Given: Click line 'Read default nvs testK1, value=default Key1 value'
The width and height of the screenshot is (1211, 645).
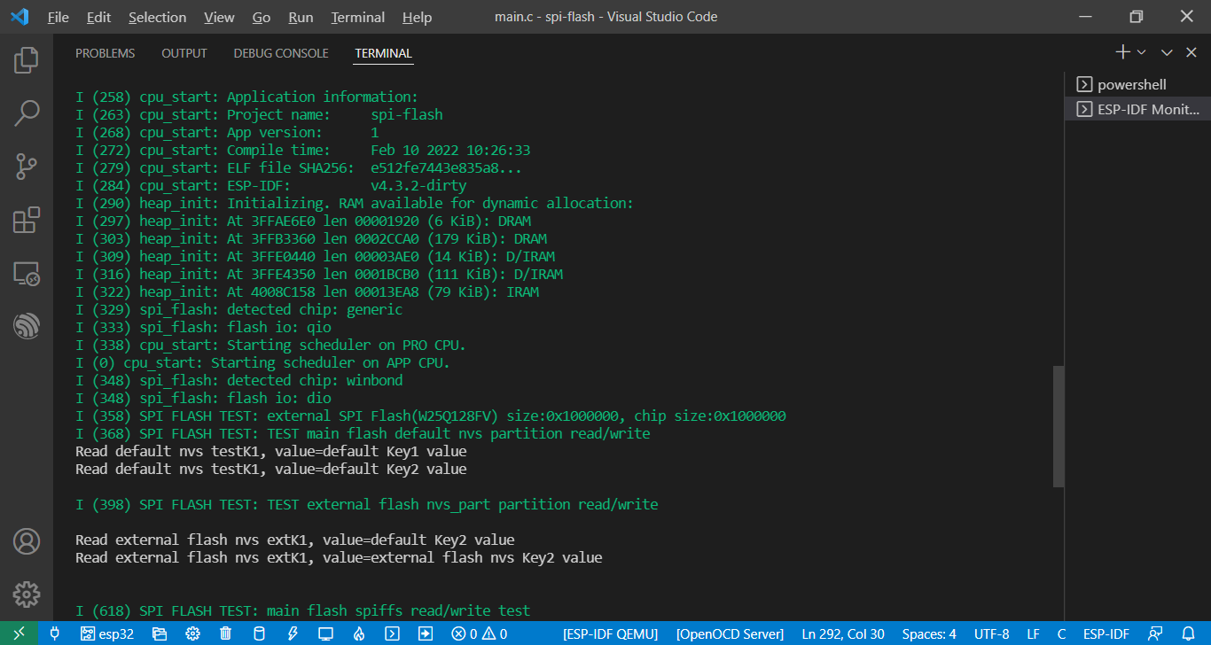Looking at the screenshot, I should [x=271, y=451].
